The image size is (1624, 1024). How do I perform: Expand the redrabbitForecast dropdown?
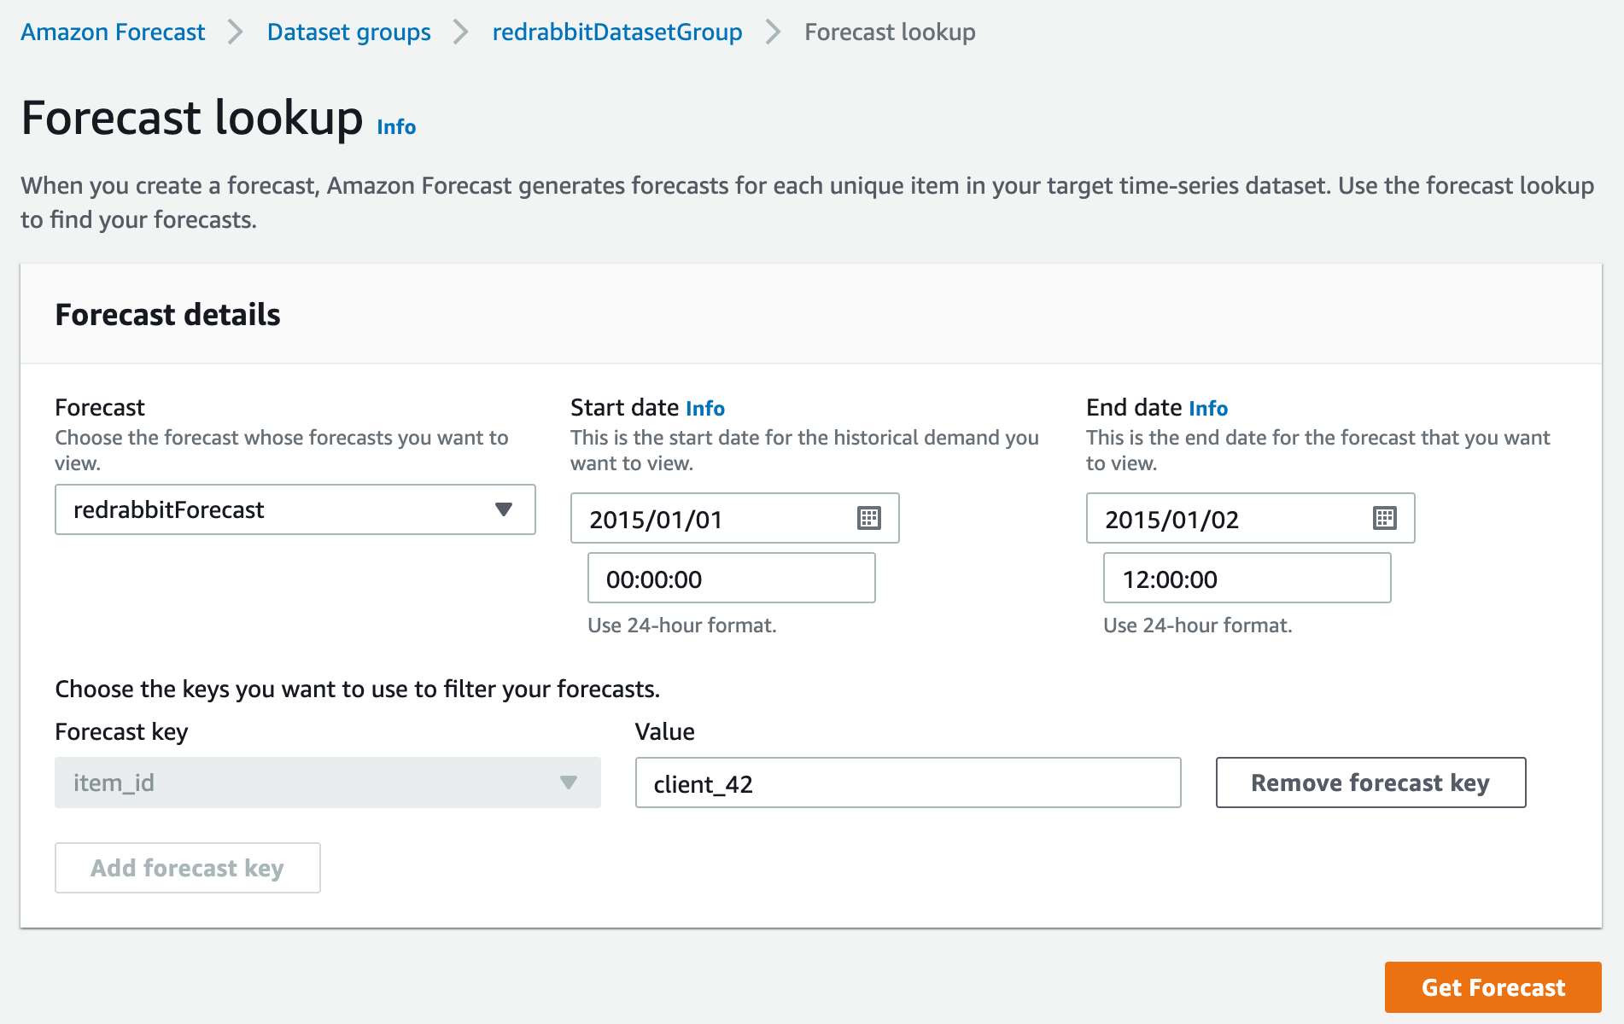[295, 509]
